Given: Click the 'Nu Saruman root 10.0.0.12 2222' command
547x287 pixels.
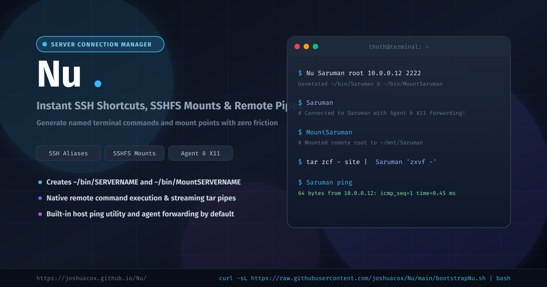Looking at the screenshot, I should point(360,73).
